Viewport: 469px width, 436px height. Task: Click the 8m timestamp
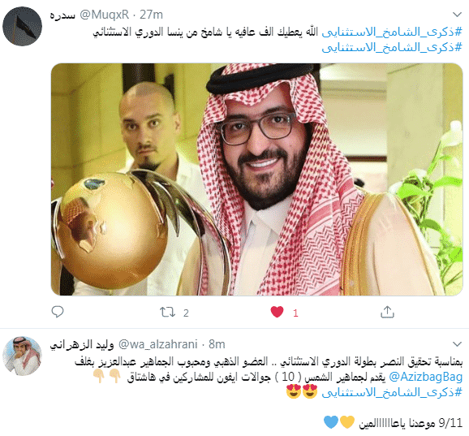coord(217,344)
